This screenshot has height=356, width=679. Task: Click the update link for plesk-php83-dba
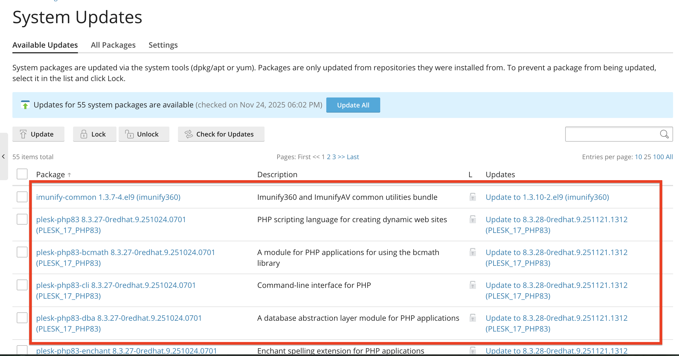click(x=557, y=323)
